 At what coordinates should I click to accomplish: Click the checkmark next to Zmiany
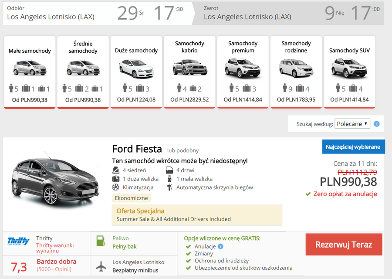click(x=189, y=253)
